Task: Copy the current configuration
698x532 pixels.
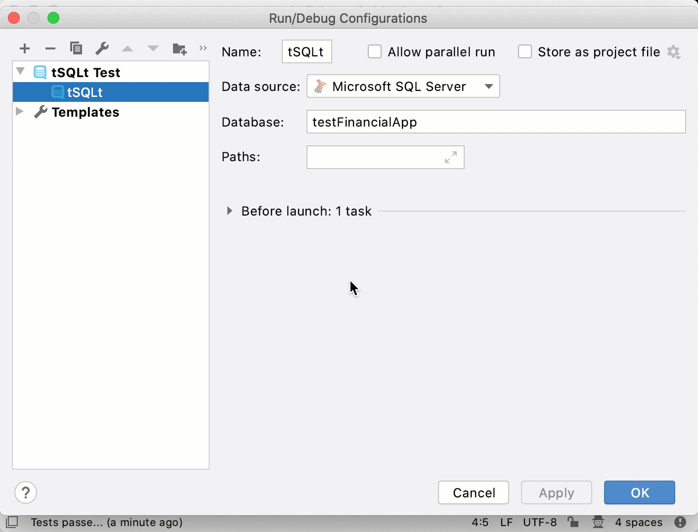Action: [76, 48]
